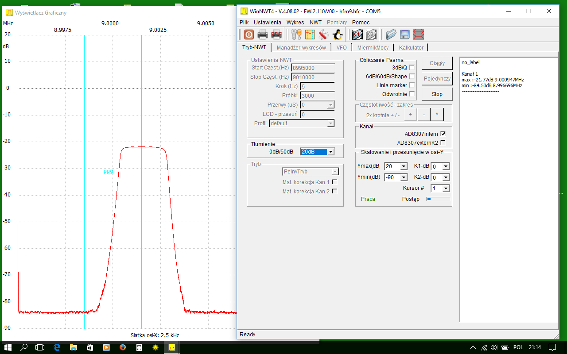The height and width of the screenshot is (354, 567).
Task: Click the red power/exit toolbar icon
Action: pyautogui.click(x=249, y=35)
